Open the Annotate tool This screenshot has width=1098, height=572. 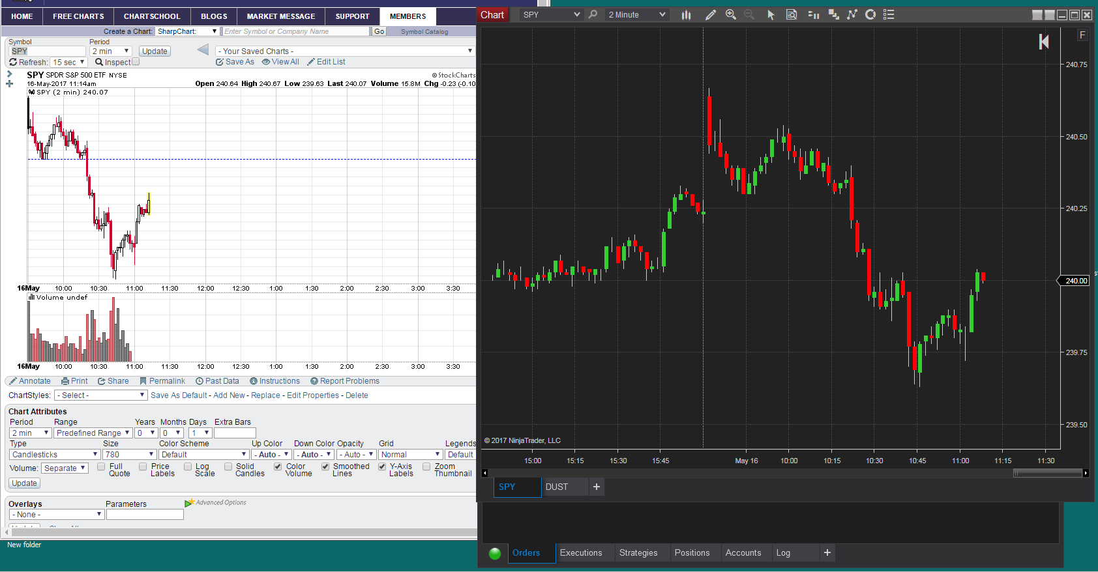[x=30, y=381]
